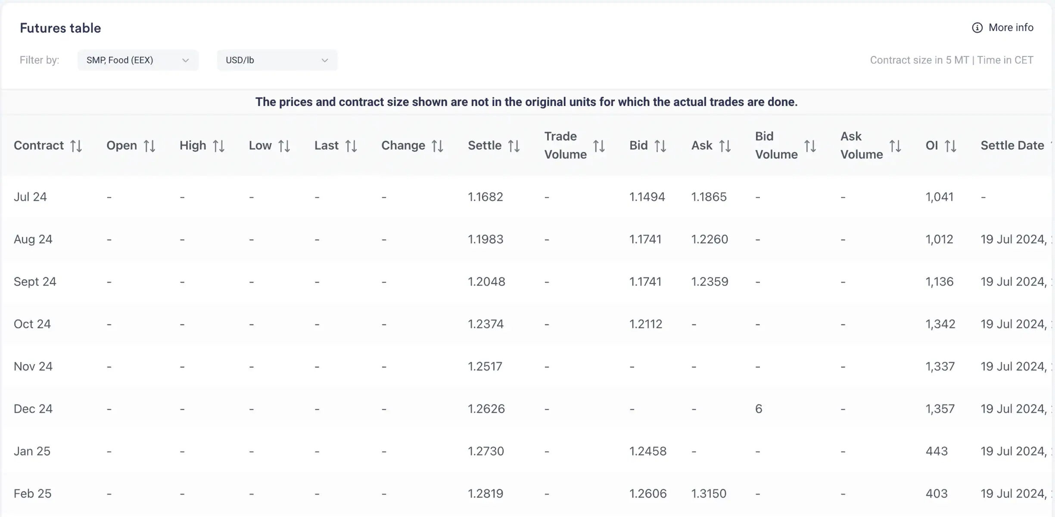
Task: Click Jul 24 bid value 1.1494
Action: click(647, 197)
